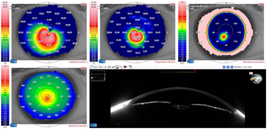Viewport: 267px width, 129px height.
Task: Open the Spessore corneale map type dropdown
Action: (78, 126)
